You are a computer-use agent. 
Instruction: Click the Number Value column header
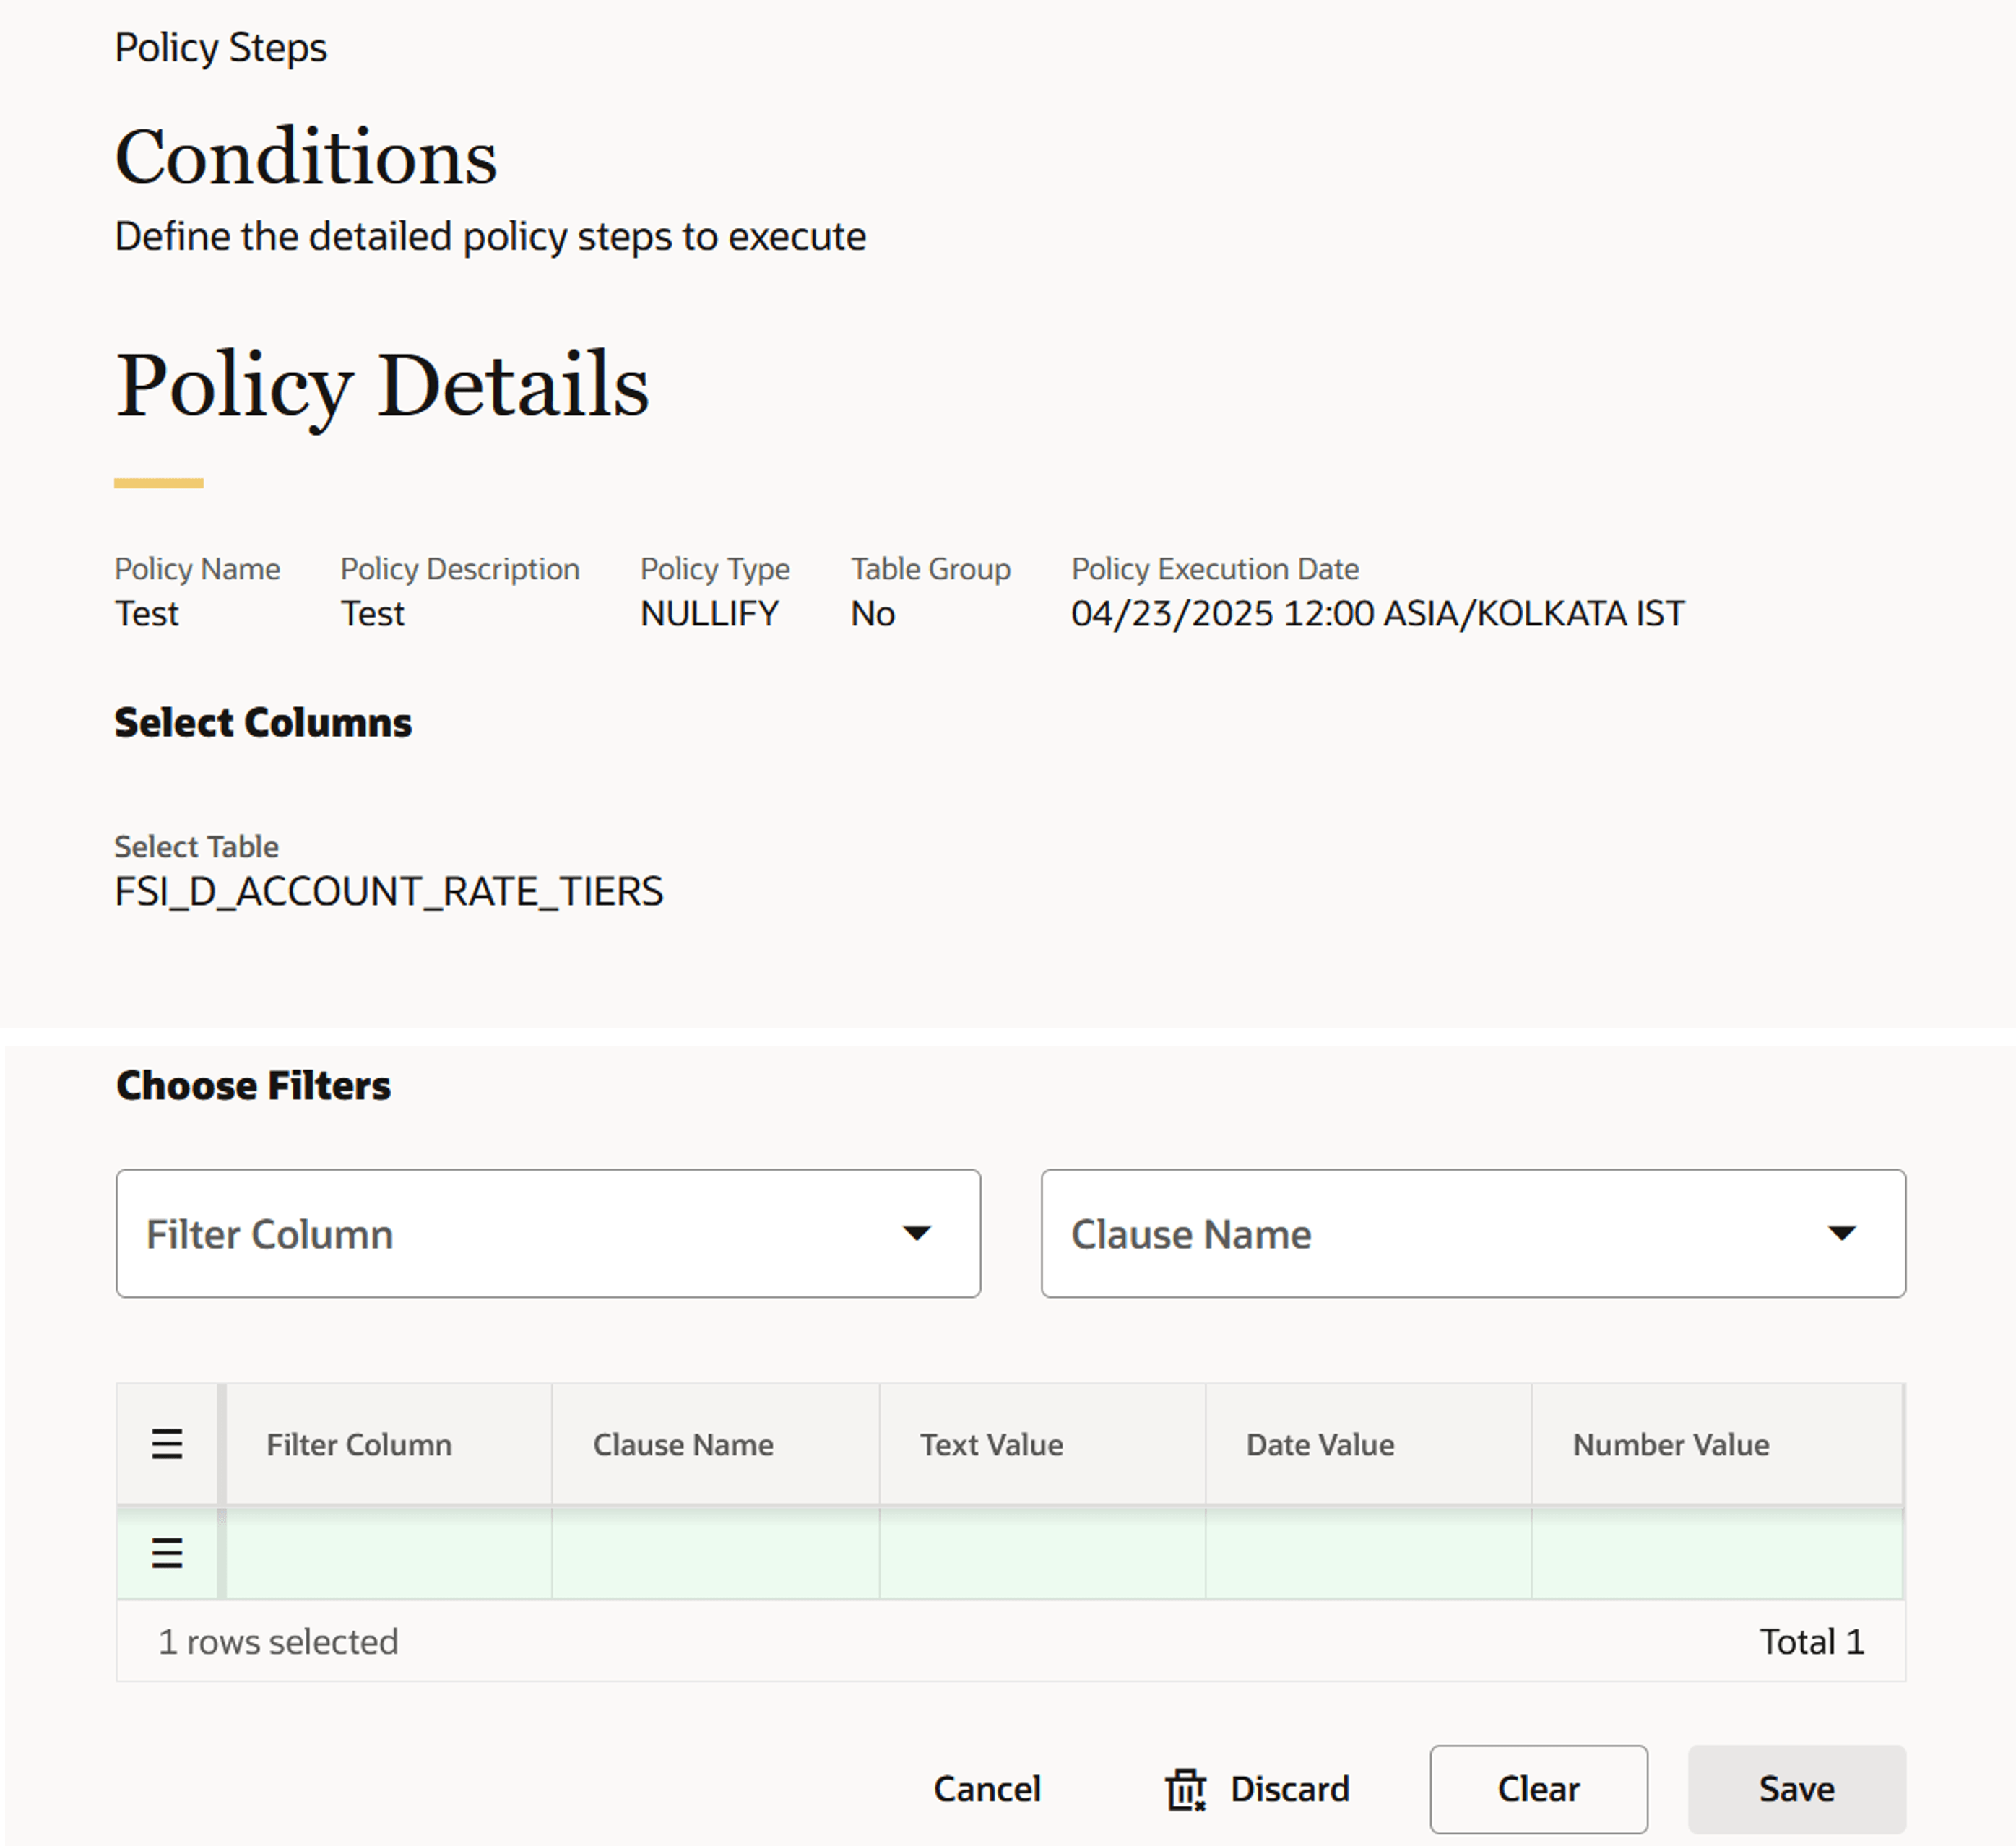[x=1669, y=1444]
